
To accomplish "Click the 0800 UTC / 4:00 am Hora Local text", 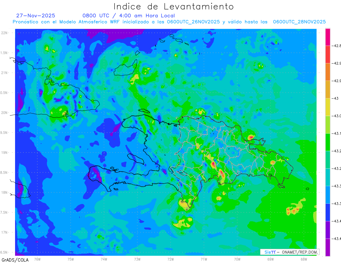I will click(129, 16).
